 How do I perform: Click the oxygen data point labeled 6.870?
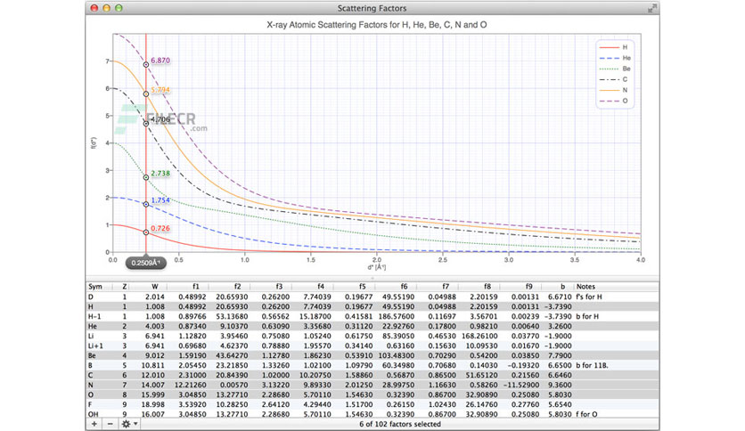pyautogui.click(x=146, y=64)
